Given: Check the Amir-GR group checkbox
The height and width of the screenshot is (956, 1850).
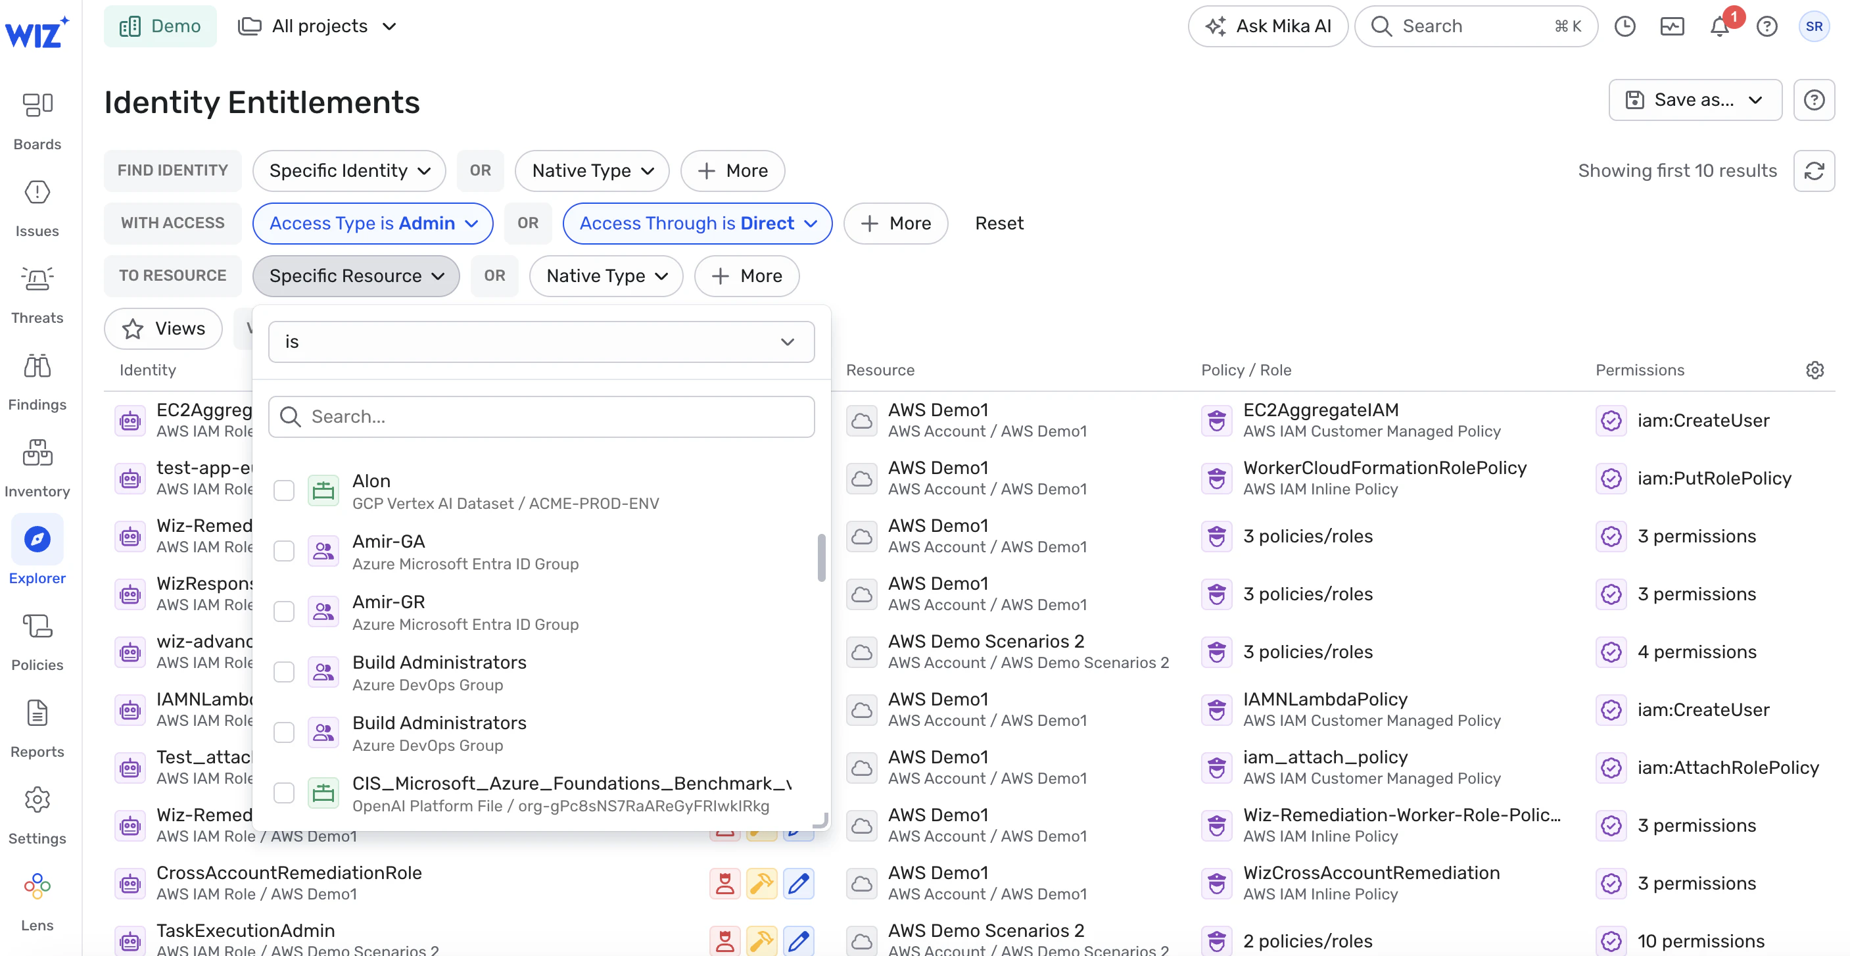Looking at the screenshot, I should pyautogui.click(x=285, y=612).
